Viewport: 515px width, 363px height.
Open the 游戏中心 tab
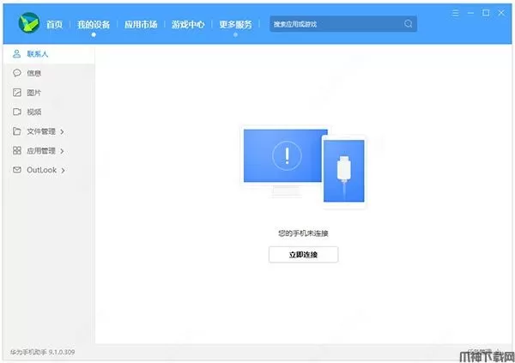coord(188,24)
